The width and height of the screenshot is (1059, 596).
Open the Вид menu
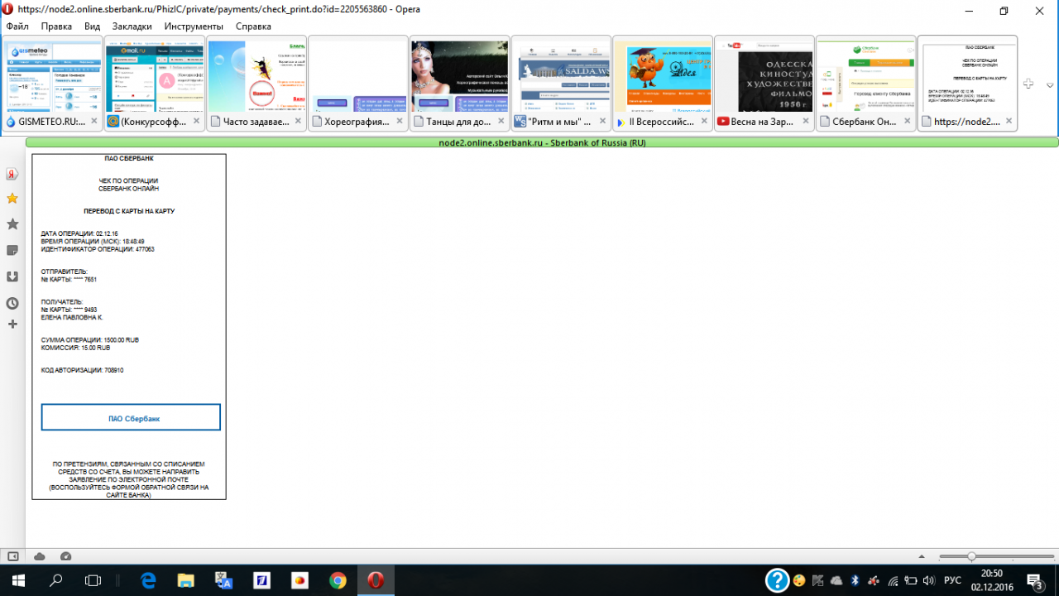point(93,26)
